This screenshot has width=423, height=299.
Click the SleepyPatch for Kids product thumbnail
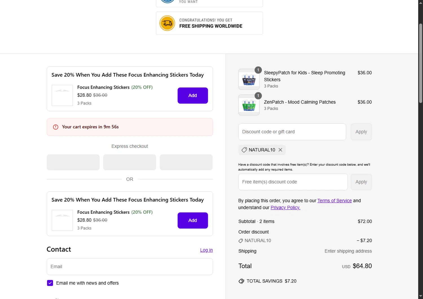click(x=249, y=79)
